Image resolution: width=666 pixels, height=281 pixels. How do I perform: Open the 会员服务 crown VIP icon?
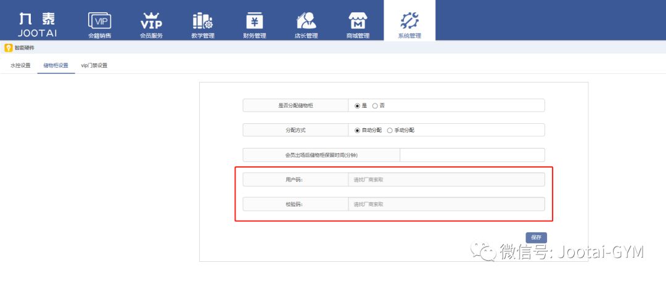[151, 20]
